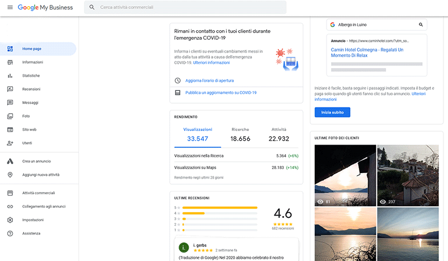Click the Albergo in Luino search box
This screenshot has height=261, width=448.
click(x=376, y=25)
